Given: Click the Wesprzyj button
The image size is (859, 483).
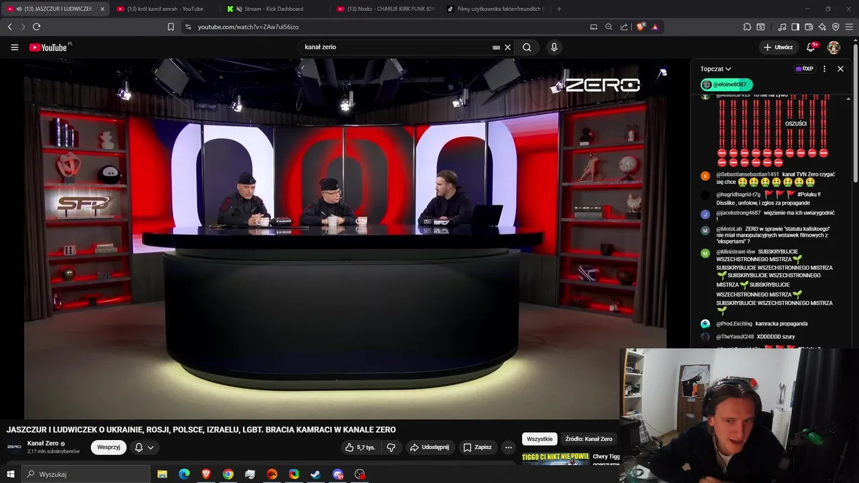Looking at the screenshot, I should pyautogui.click(x=109, y=447).
